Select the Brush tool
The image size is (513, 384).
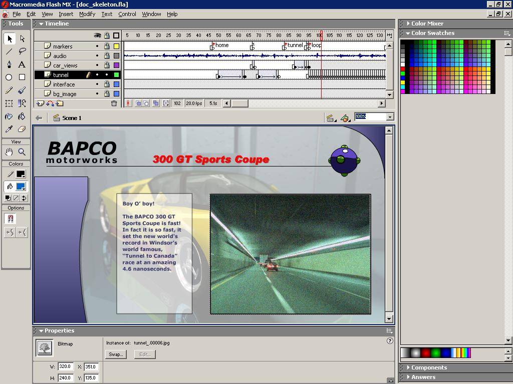pos(22,90)
